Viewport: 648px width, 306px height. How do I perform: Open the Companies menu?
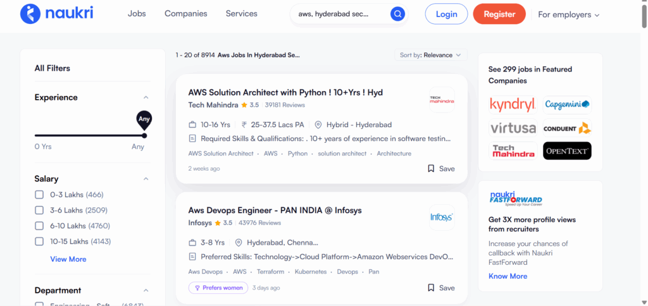coord(186,14)
